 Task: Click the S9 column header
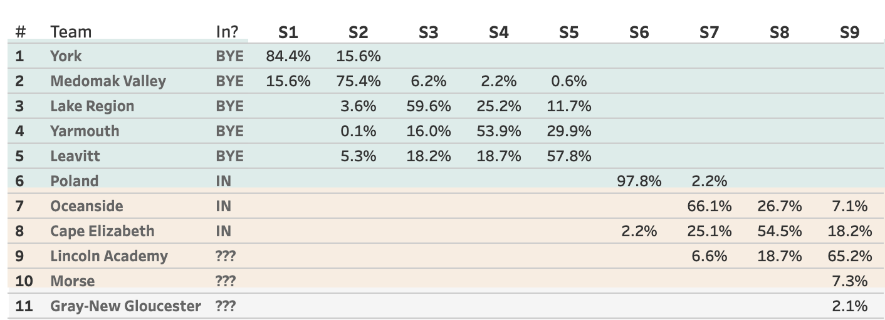point(849,32)
